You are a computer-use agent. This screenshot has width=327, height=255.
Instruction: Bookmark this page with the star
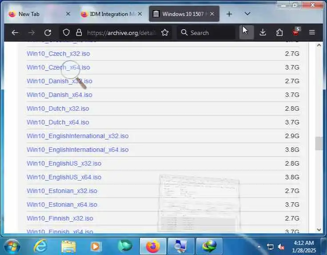tap(165, 32)
